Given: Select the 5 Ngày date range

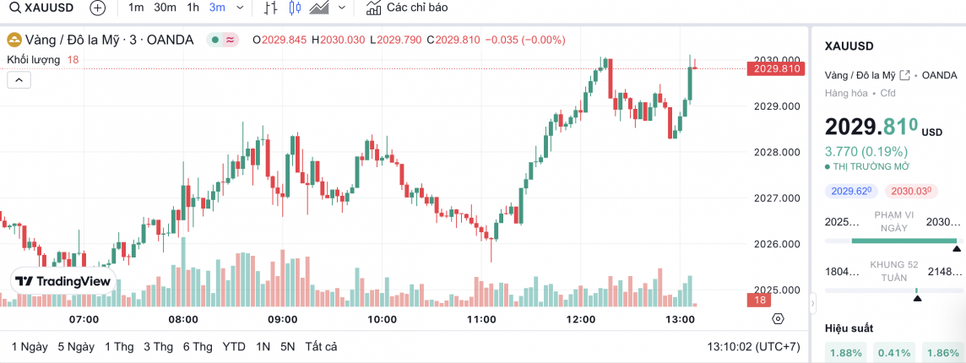Looking at the screenshot, I should pyautogui.click(x=76, y=346).
